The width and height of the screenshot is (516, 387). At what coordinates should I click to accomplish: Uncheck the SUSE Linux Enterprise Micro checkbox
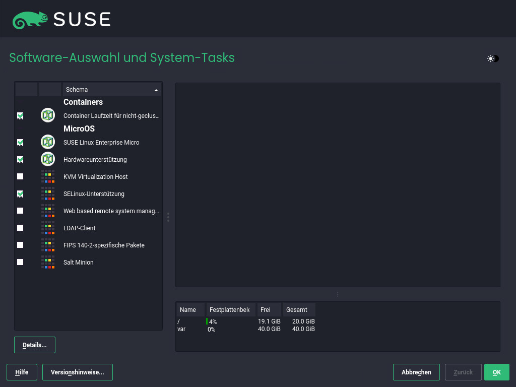20,143
